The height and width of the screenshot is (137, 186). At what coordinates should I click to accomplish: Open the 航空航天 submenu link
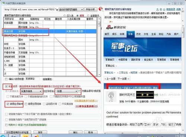148,60
